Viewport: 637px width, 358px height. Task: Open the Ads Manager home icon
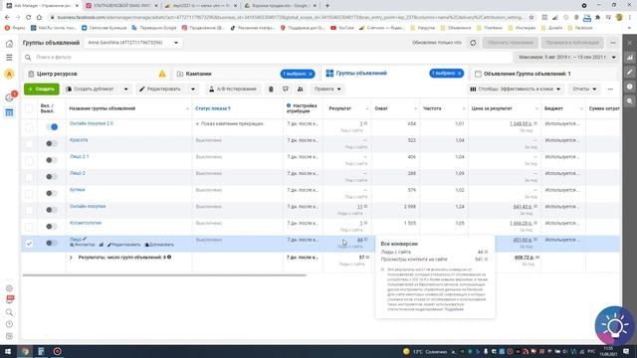pyautogui.click(x=9, y=44)
